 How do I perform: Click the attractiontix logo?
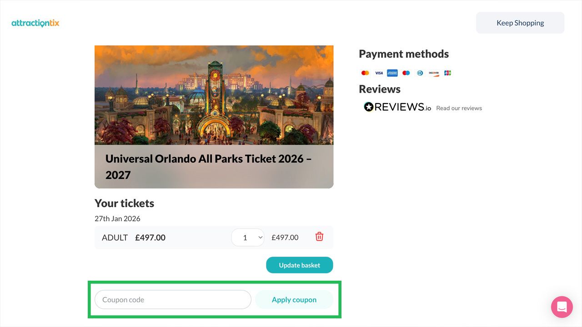pos(35,23)
